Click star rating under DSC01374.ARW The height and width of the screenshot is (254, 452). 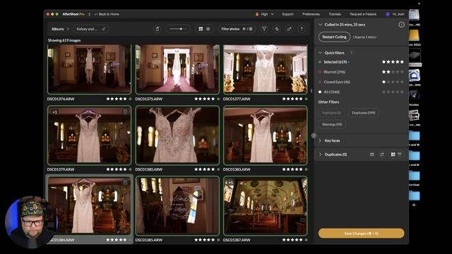pos(116,99)
